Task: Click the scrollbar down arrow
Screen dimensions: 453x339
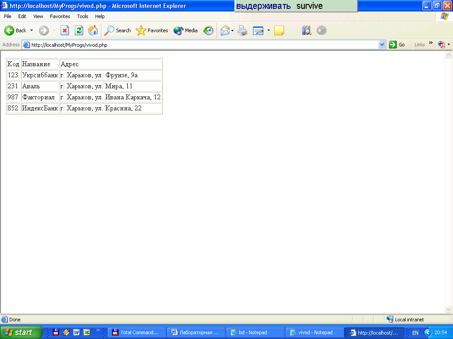Action: [x=449, y=309]
